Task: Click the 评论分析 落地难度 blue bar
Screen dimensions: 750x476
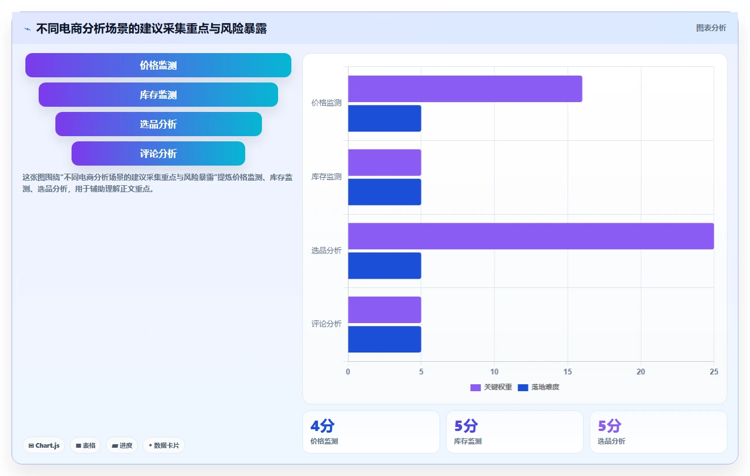Action: pyautogui.click(x=384, y=339)
